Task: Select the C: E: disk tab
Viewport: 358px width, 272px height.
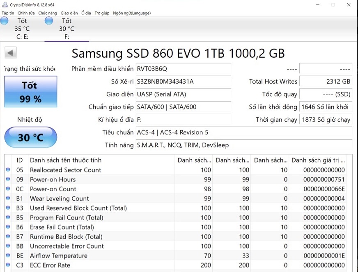Action: pos(22,29)
